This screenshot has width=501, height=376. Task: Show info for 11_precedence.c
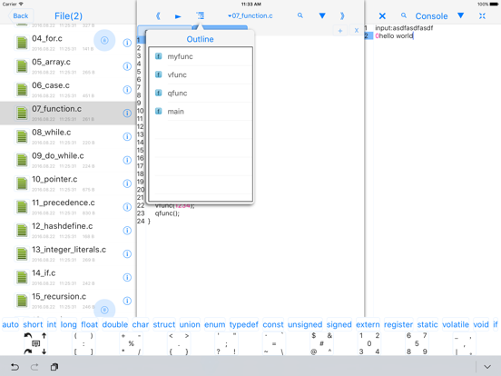tap(127, 207)
